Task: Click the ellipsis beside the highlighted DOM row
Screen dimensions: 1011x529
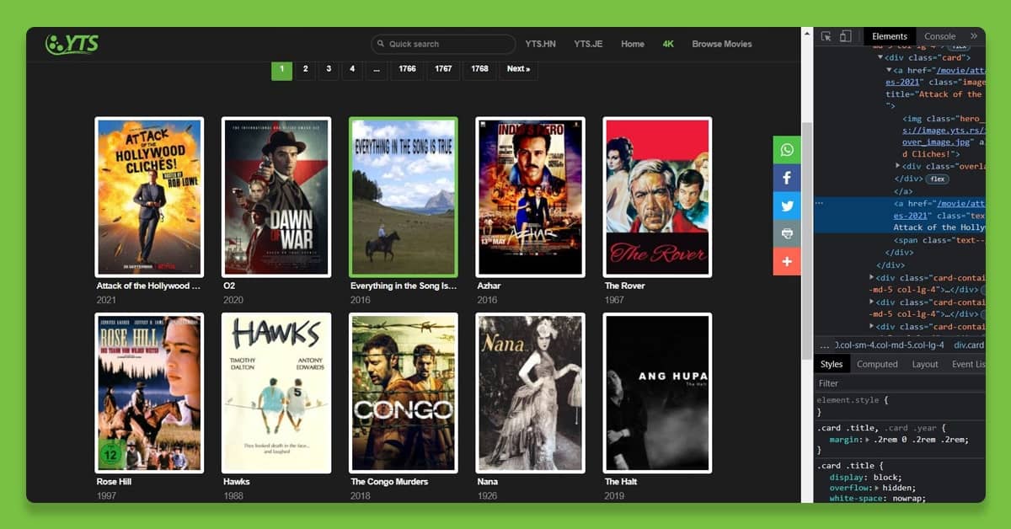Action: point(820,203)
